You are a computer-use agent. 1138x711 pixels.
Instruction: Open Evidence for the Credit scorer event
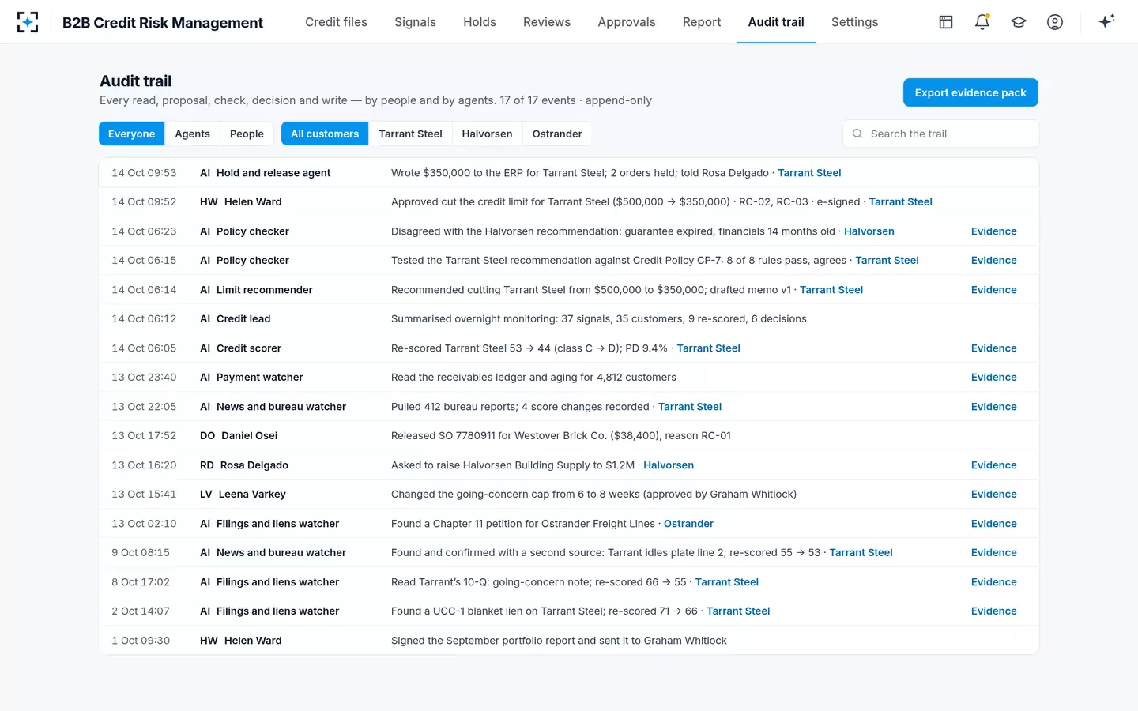pos(993,348)
